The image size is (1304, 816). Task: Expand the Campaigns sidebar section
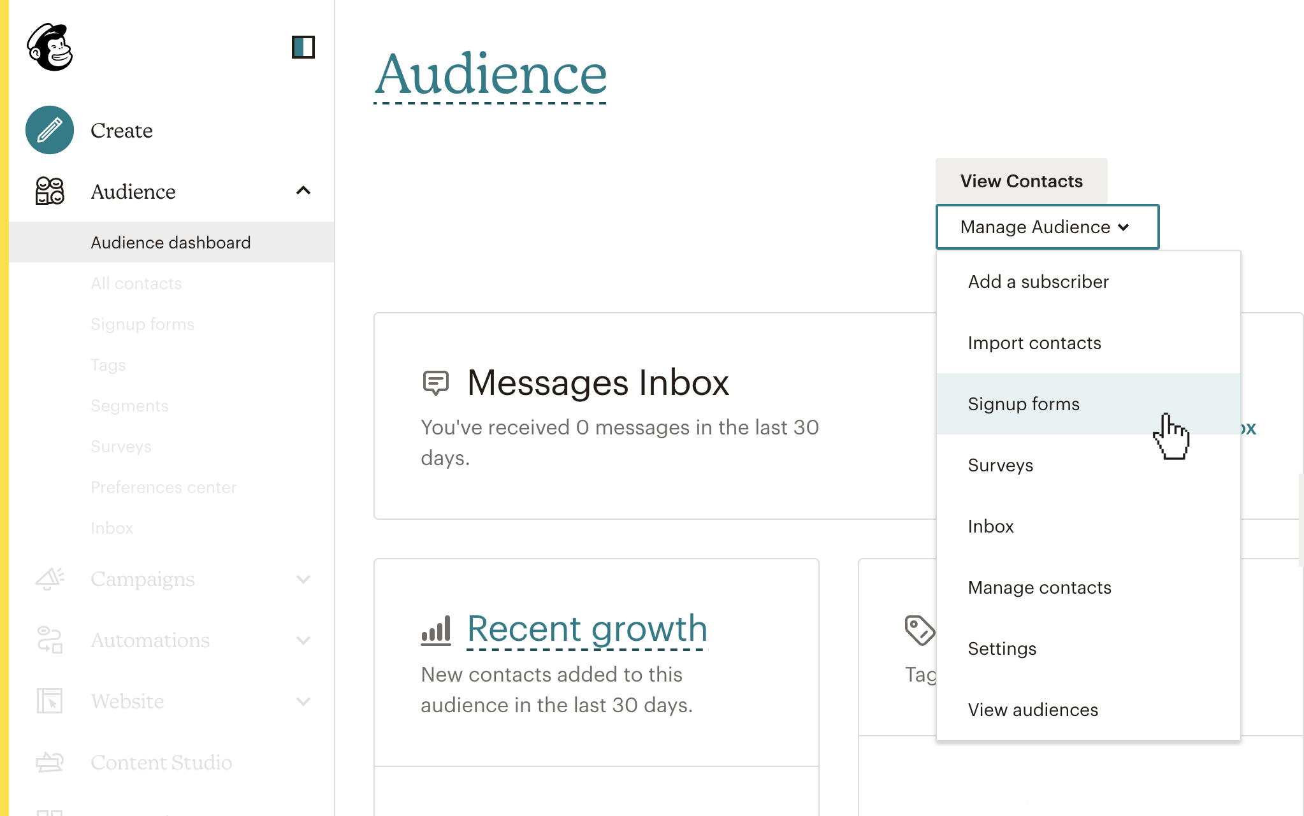pyautogui.click(x=303, y=579)
